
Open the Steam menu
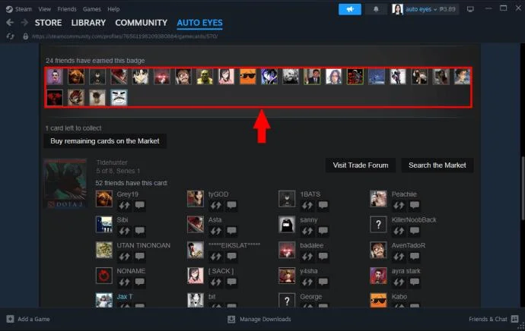23,9
